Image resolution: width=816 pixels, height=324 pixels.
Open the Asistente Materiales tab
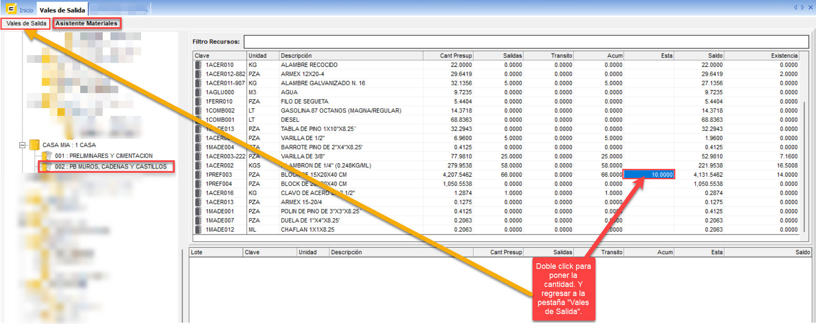tap(86, 23)
